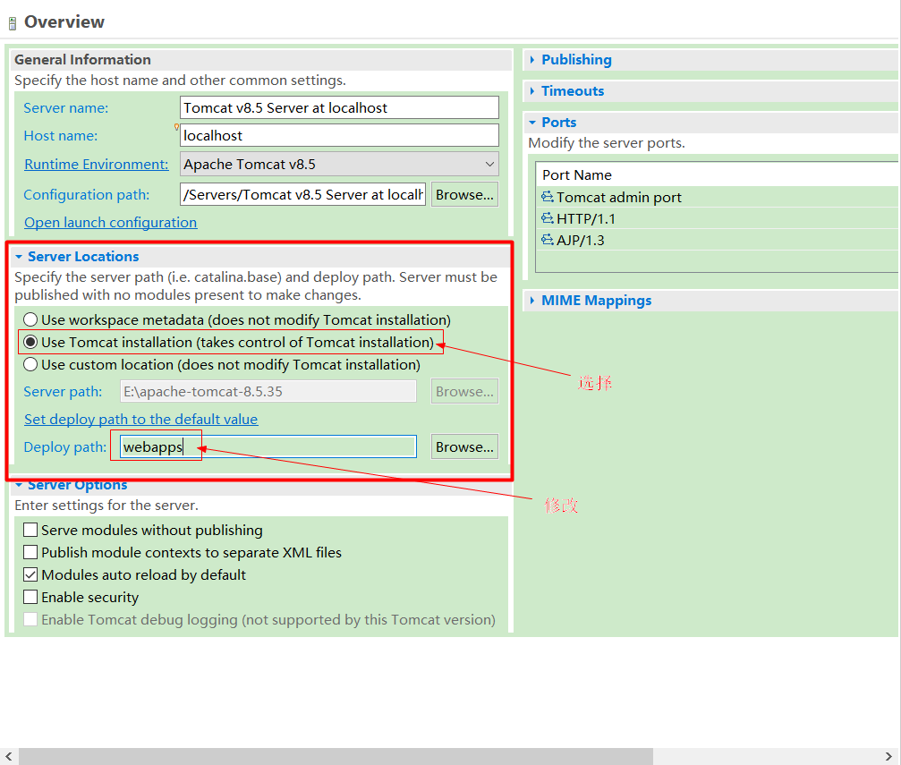Image resolution: width=901 pixels, height=765 pixels.
Task: Click the Host name input field
Action: pos(339,135)
